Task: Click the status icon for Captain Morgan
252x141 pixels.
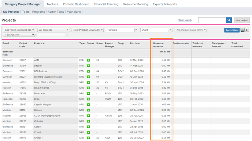Action: 89,105
